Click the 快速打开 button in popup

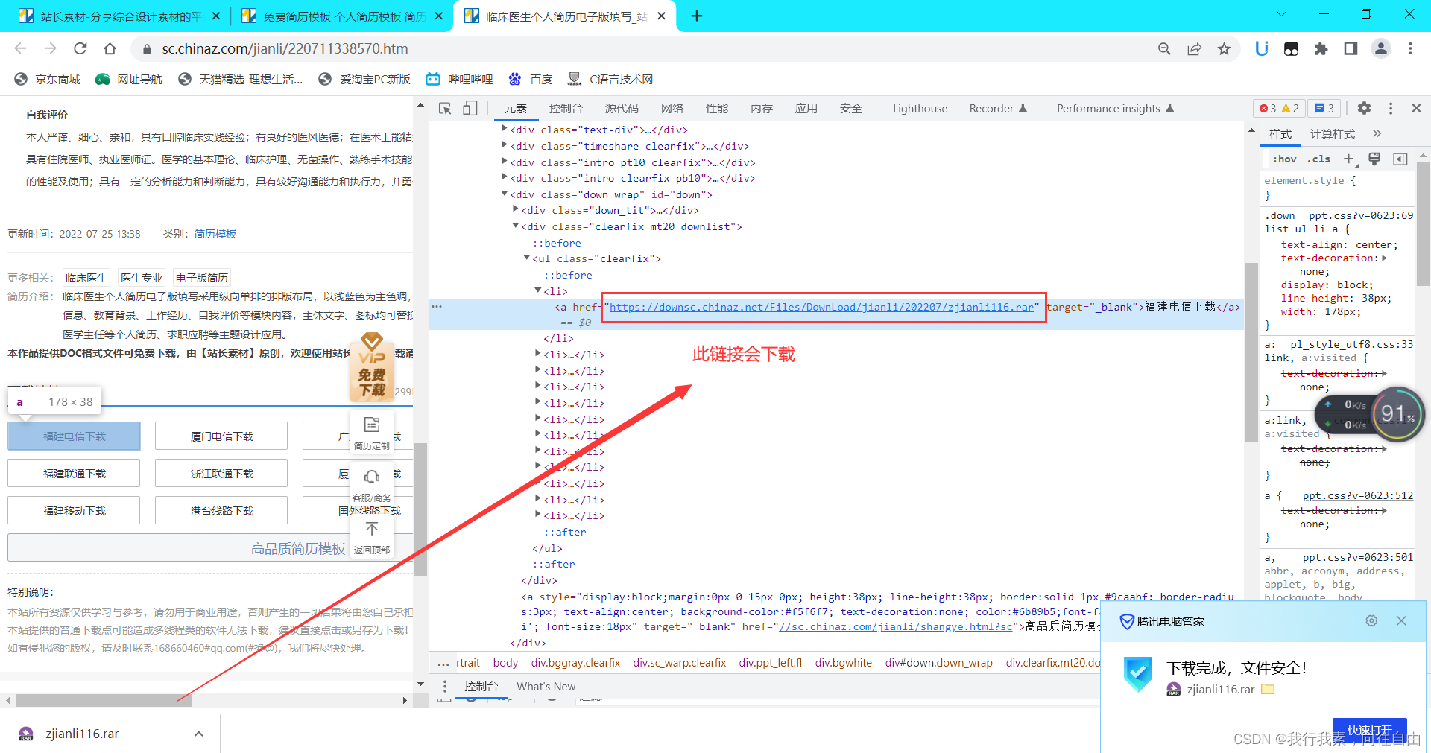pos(1369,731)
